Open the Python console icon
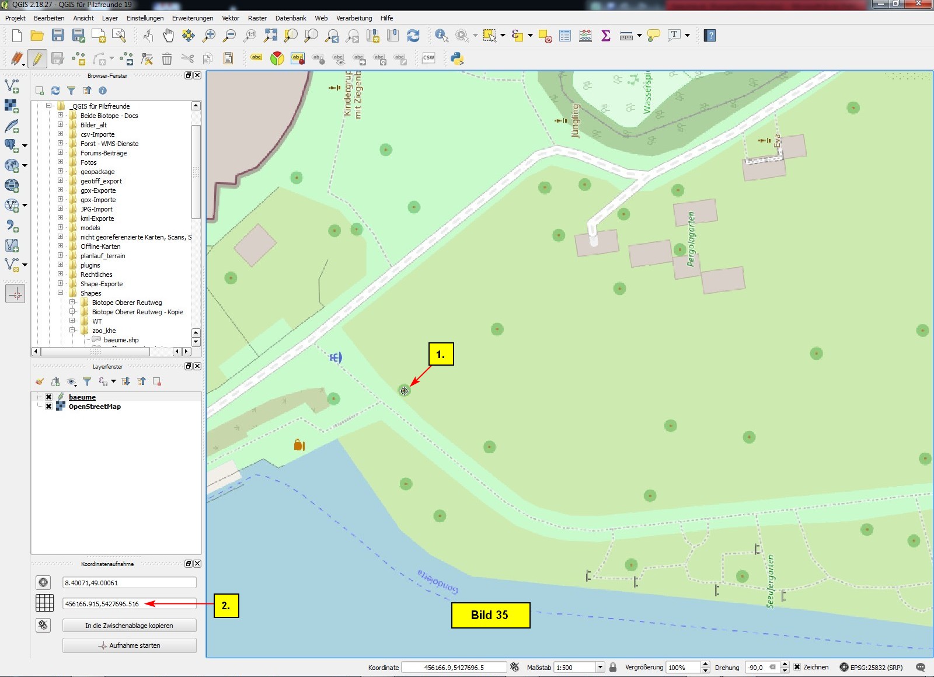The width and height of the screenshot is (934, 677). (457, 58)
